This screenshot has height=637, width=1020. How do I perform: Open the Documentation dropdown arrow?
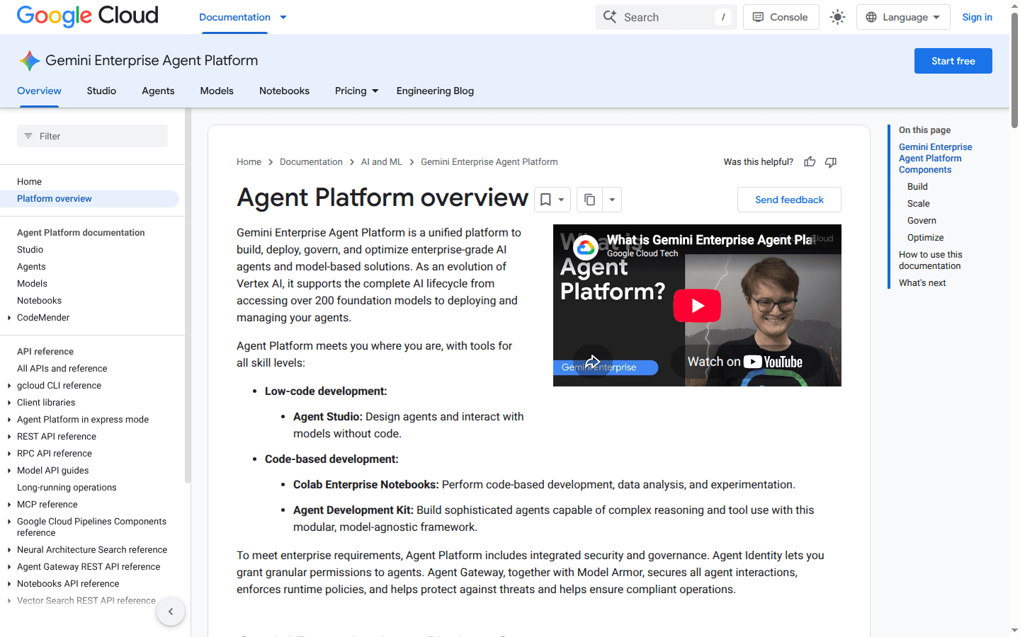click(x=283, y=17)
